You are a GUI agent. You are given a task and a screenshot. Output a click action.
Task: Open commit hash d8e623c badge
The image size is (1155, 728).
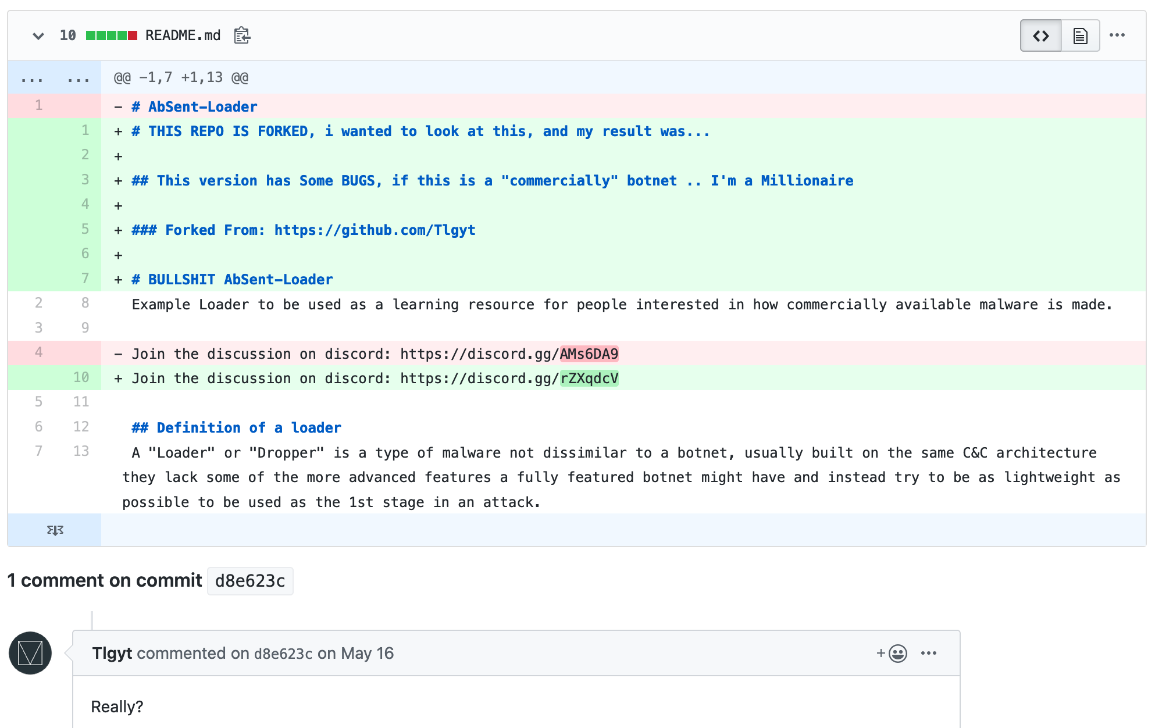click(x=250, y=581)
